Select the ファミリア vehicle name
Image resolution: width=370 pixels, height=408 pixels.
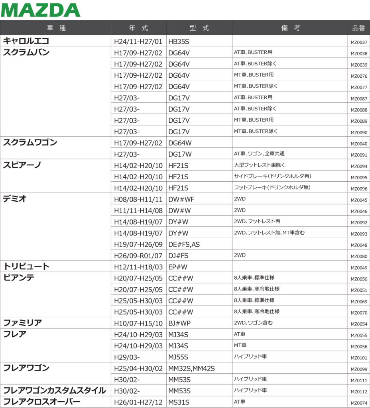coord(23,323)
